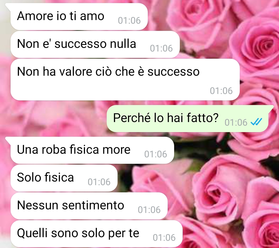This screenshot has width=279, height=248.
Task: Tap the 'Amore io ti amo' message
Action: 79,16
